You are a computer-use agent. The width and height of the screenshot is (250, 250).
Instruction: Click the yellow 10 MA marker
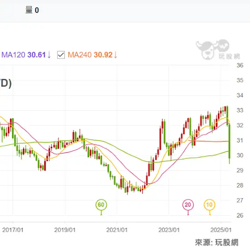209,204
